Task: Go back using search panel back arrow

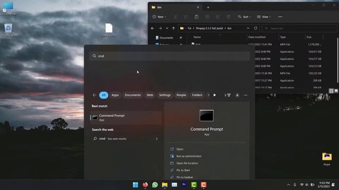Action: tap(94, 95)
